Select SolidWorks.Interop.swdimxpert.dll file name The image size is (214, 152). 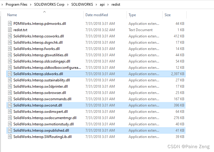tap(40, 111)
